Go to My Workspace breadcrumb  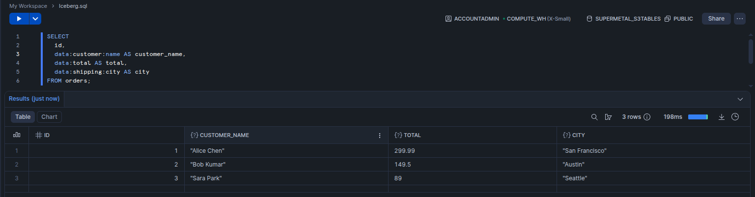(28, 6)
